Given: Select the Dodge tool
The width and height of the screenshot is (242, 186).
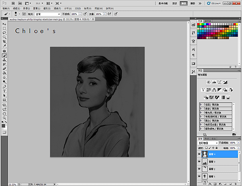Looking at the screenshot, I should pyautogui.click(x=4, y=82).
